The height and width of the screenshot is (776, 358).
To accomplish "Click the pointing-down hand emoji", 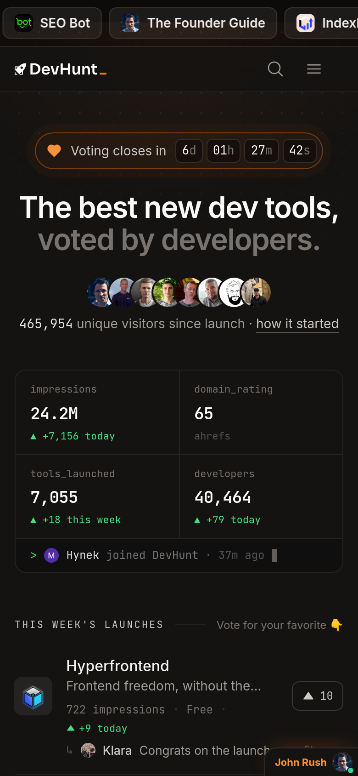I will coord(336,625).
